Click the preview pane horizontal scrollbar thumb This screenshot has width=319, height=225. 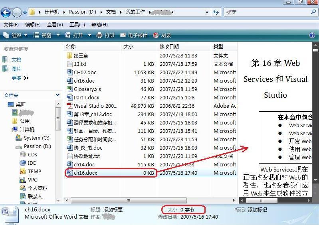click(x=262, y=201)
